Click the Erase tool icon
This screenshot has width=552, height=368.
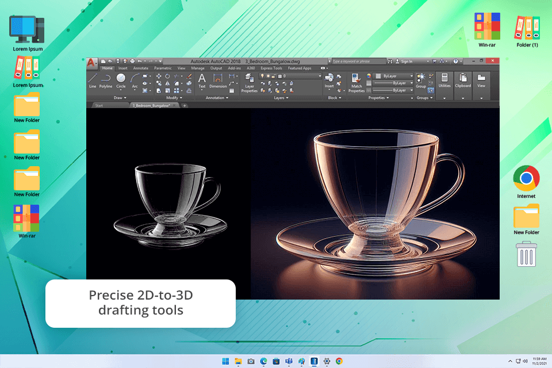189,76
